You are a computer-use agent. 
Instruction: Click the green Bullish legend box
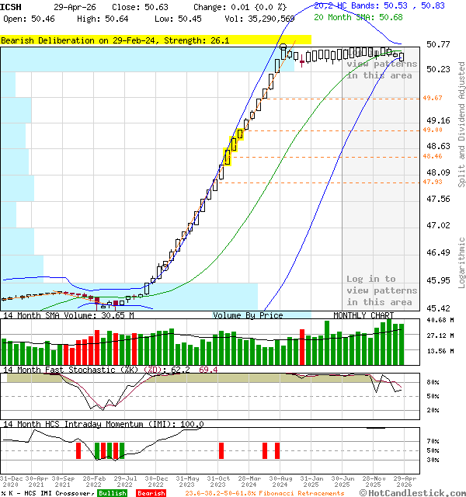point(113,493)
